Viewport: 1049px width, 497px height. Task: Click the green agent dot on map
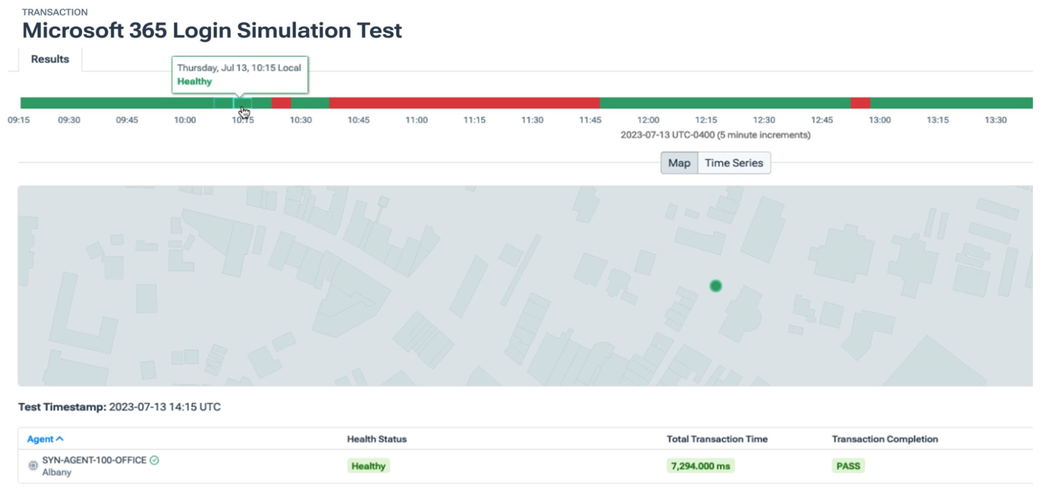[716, 286]
